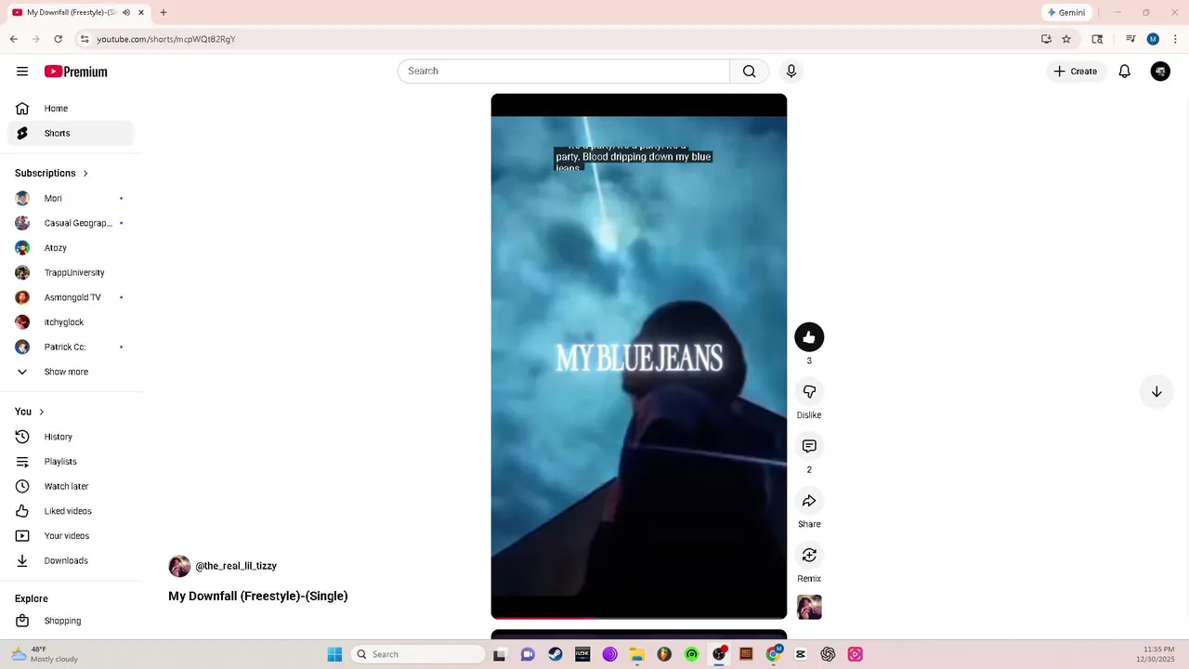1189x669 pixels.
Task: Open Steam from the taskbar
Action: click(555, 654)
